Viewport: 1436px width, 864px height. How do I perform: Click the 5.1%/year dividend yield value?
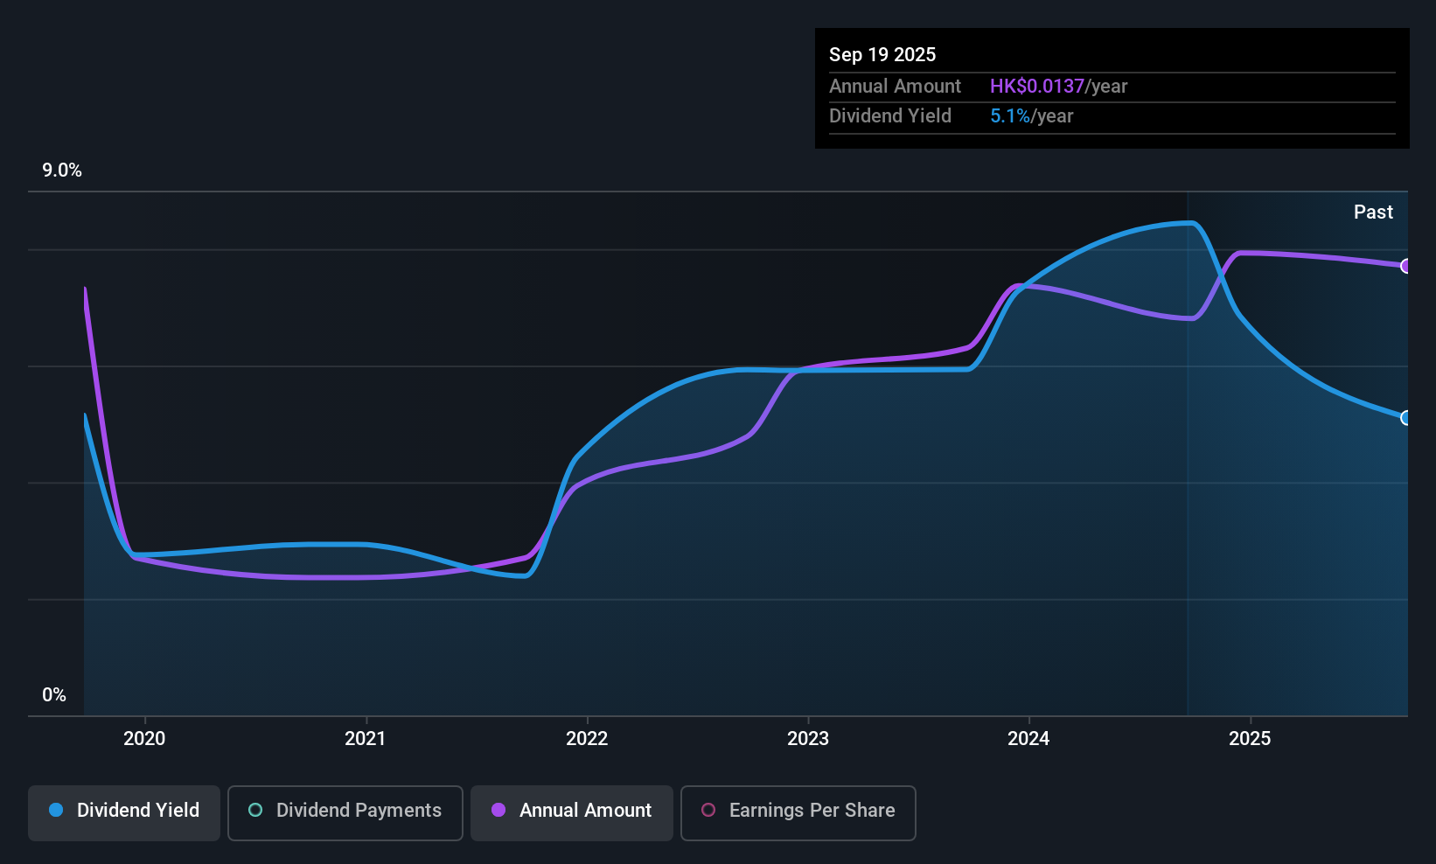(1031, 115)
